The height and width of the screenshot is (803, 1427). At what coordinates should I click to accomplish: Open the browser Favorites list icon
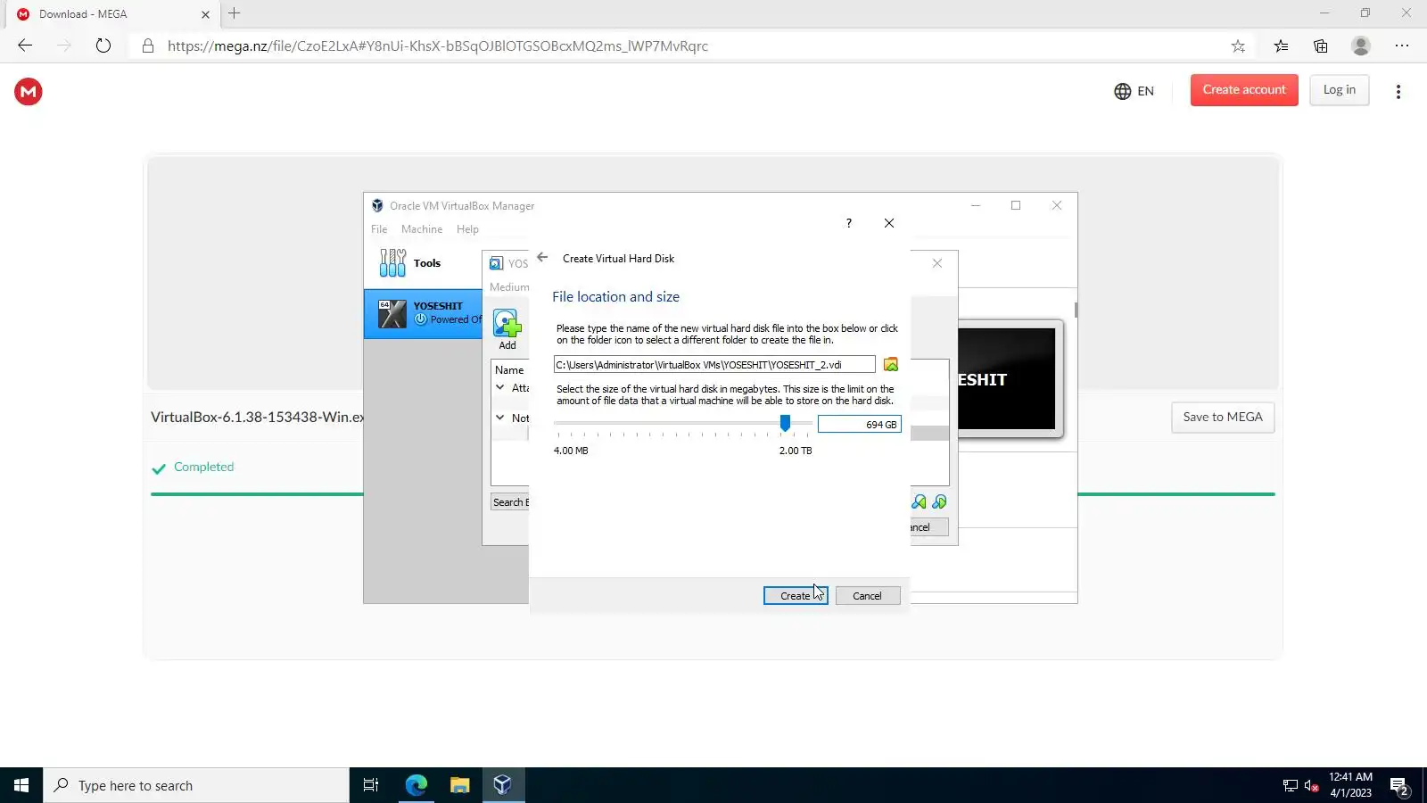(1281, 46)
